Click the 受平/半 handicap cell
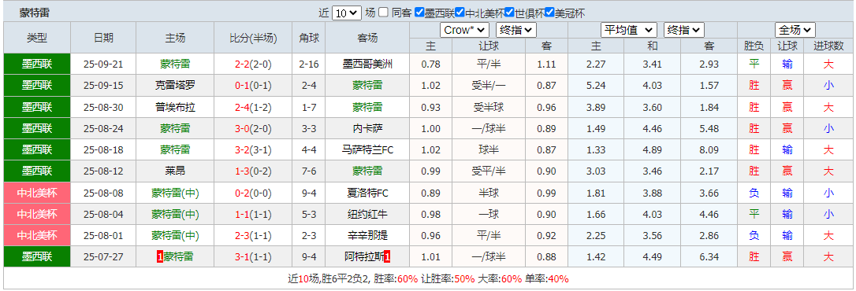 pyautogui.click(x=489, y=171)
